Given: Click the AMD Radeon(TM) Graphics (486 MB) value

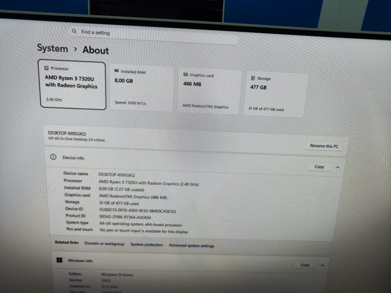Looking at the screenshot, I should pos(133,197).
